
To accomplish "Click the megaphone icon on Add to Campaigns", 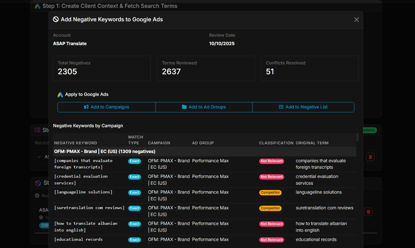I will tap(86, 107).
